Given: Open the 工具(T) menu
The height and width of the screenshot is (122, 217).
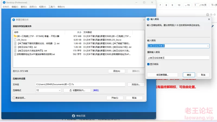Looking at the screenshot, I should (52, 7).
